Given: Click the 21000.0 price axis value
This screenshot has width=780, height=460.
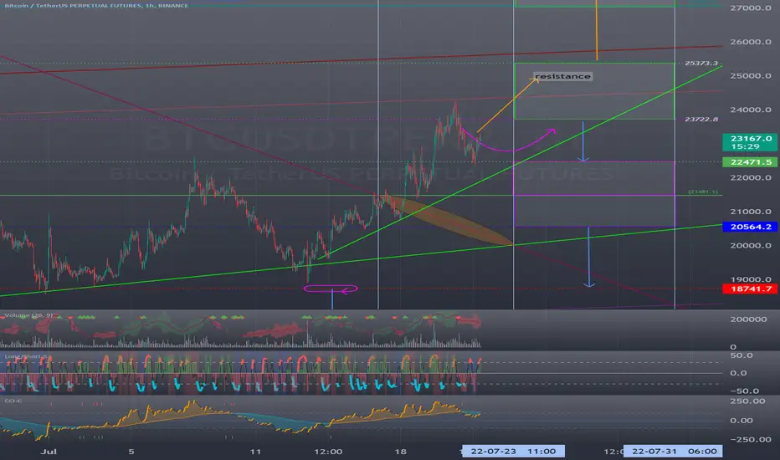Looking at the screenshot, I should (x=751, y=212).
